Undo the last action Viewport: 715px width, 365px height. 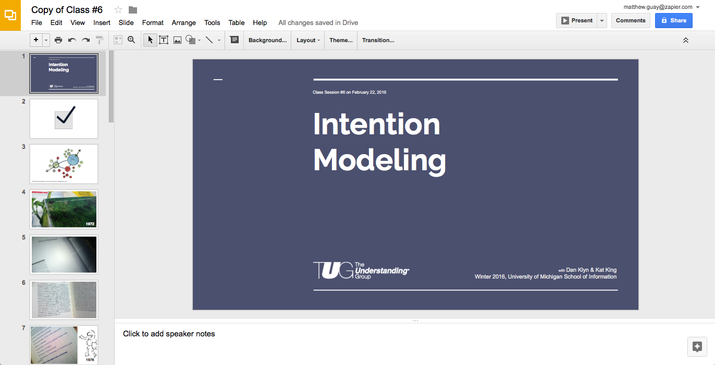point(71,40)
